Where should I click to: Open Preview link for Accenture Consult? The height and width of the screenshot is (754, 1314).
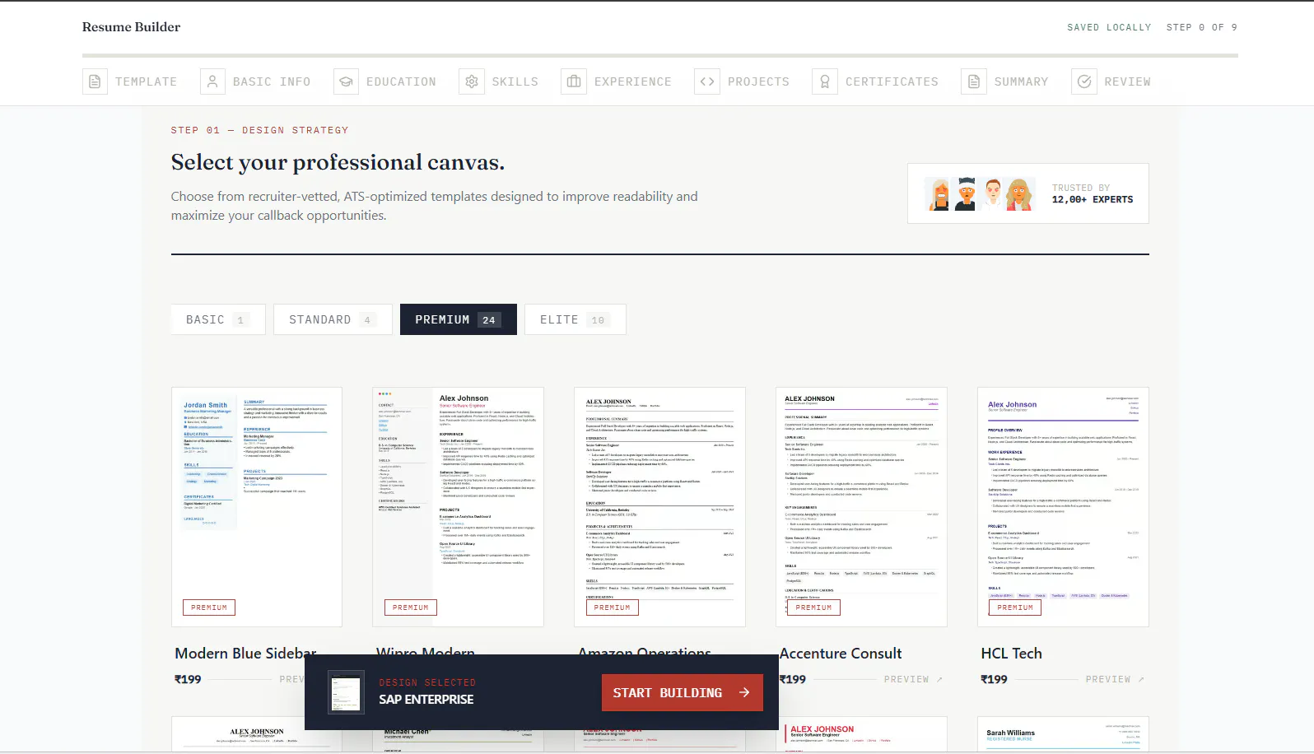(x=913, y=679)
